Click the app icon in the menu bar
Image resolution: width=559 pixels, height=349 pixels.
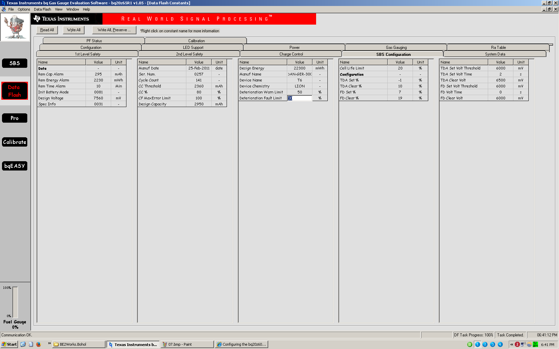click(x=4, y=9)
